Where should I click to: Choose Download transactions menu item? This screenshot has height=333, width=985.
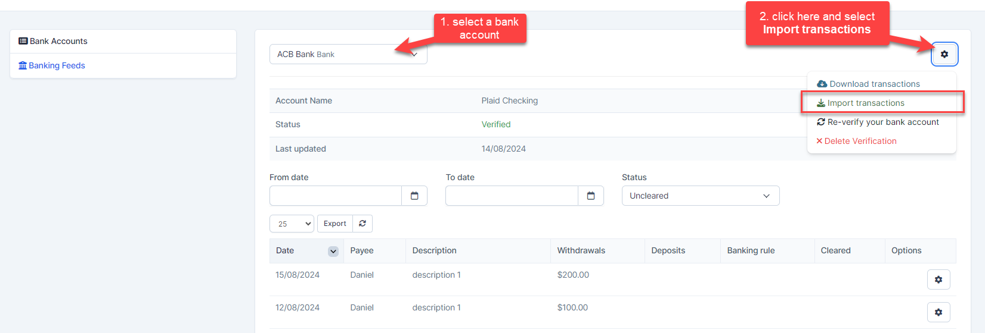coord(874,84)
